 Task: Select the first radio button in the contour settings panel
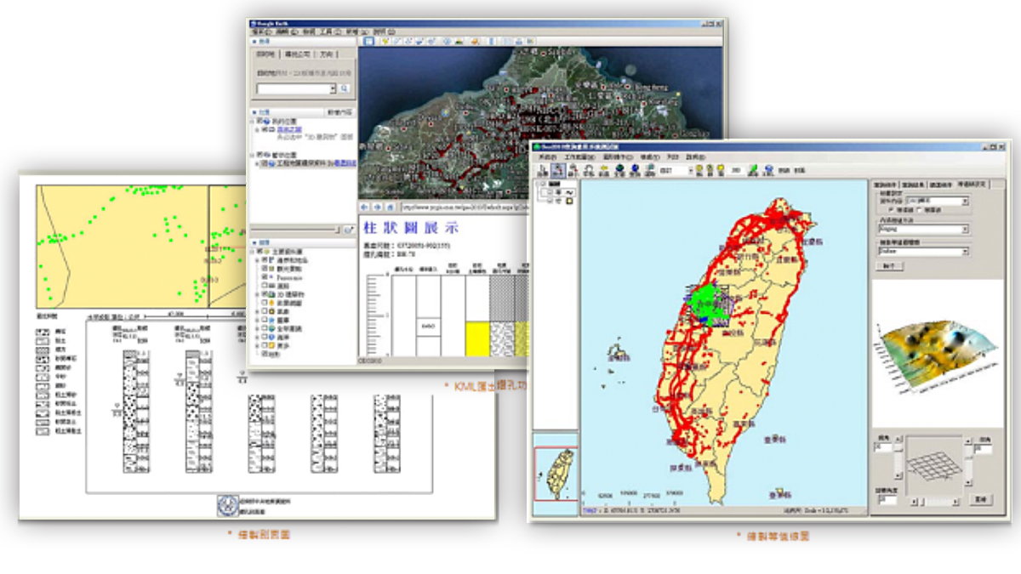(x=892, y=209)
